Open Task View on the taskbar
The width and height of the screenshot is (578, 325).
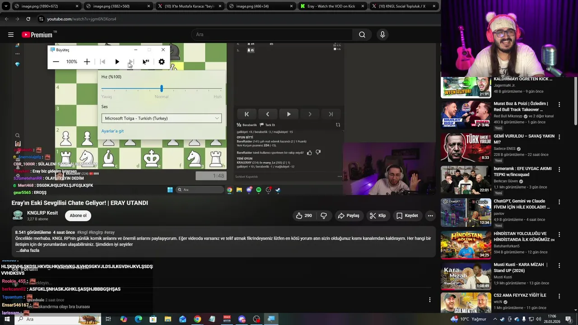[108, 319]
